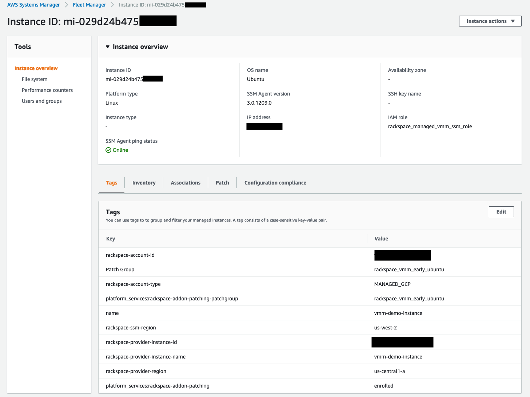Click the rackspace-ssm-region tag row
This screenshot has width=530, height=397.
coord(131,328)
